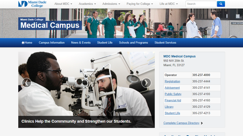This screenshot has width=243, height=136.
Task: Open the Academics dropdown menu
Action: point(87,4)
